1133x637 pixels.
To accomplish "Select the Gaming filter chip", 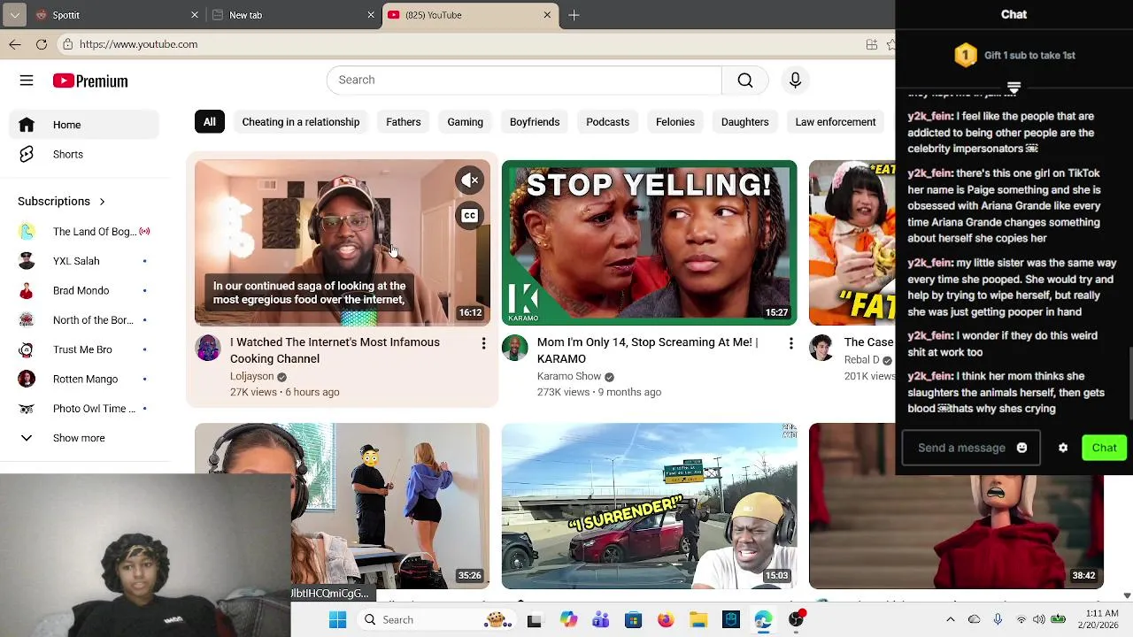I will coord(466,122).
